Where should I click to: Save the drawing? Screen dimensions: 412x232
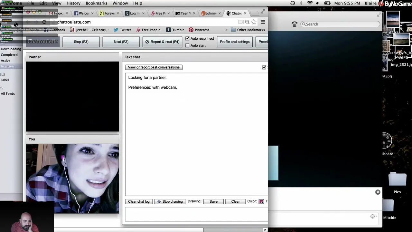click(x=213, y=202)
